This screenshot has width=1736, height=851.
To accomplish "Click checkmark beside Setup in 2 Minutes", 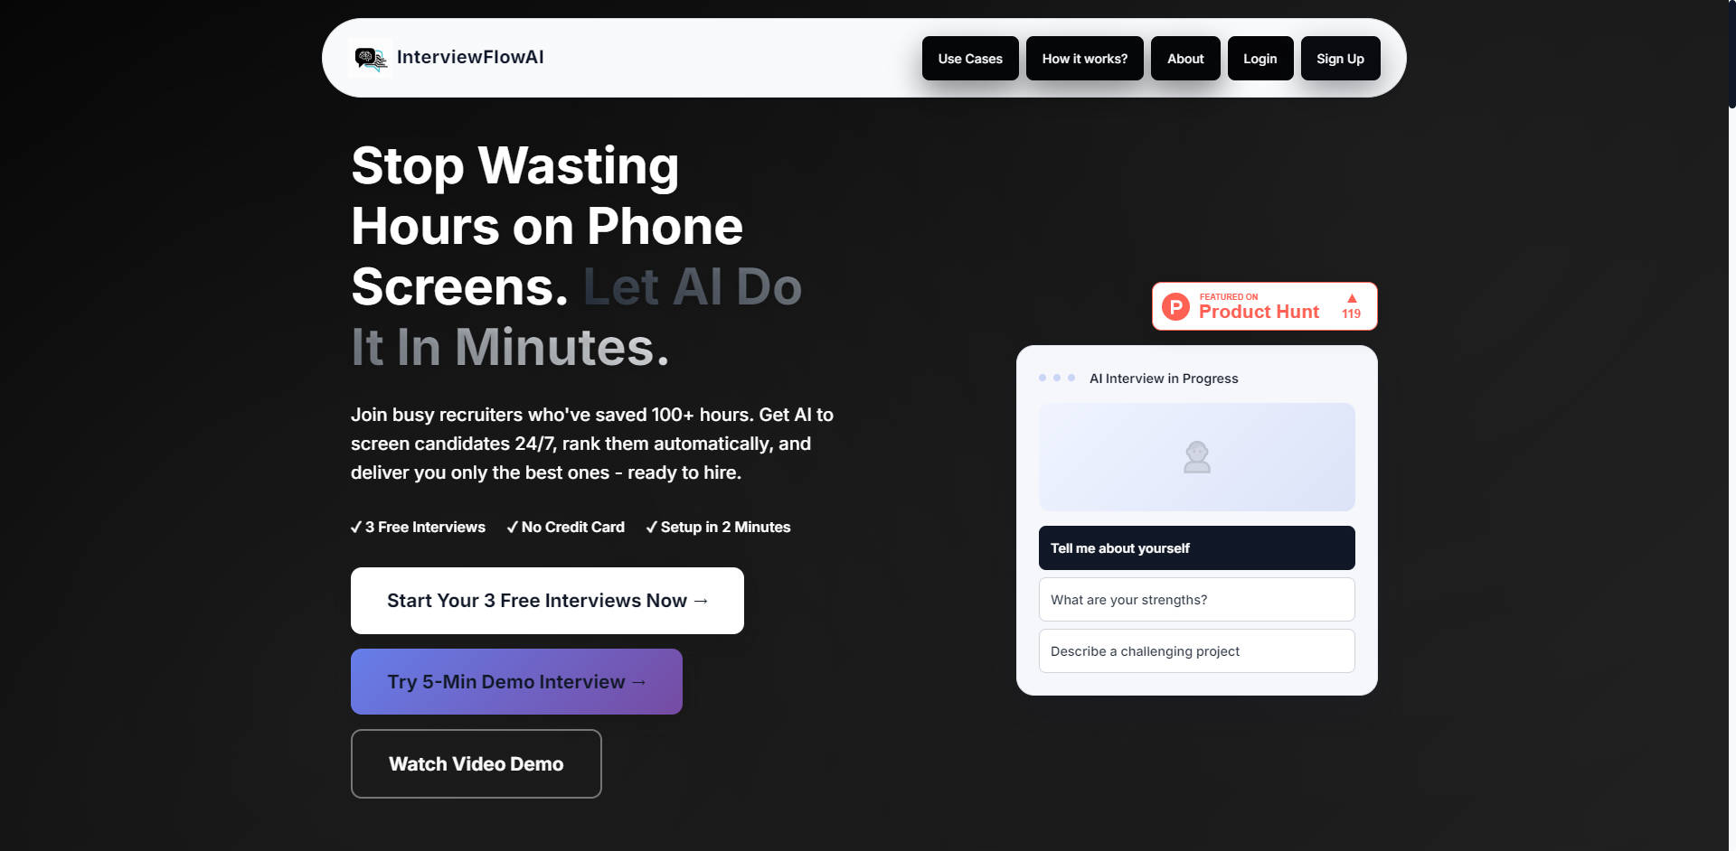I will (652, 528).
